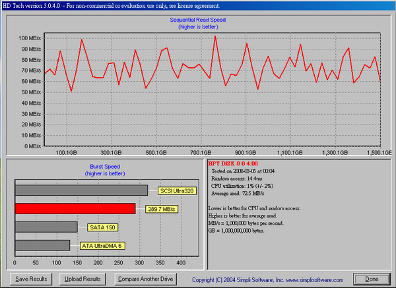Viewport: 396px width, 288px height.
Task: Select the gray SCSI Ultra320 bar
Action: pos(81,190)
